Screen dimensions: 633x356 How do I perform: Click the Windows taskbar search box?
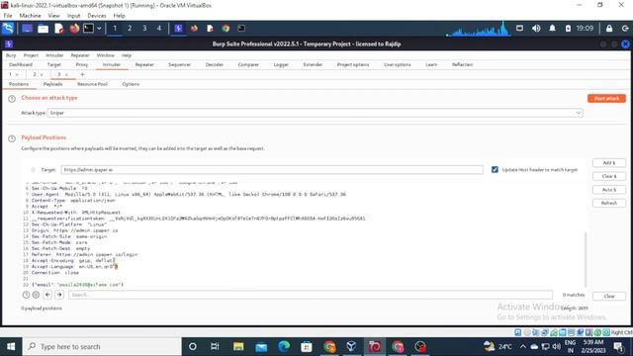102,347
